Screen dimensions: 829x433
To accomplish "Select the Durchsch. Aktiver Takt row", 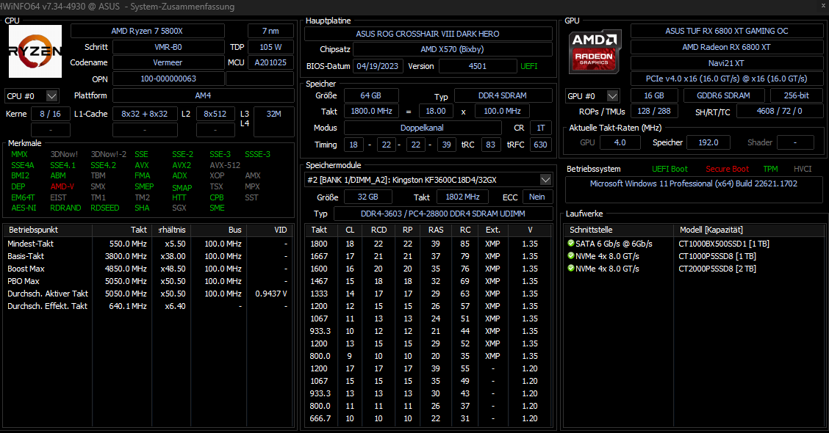I will 148,294.
